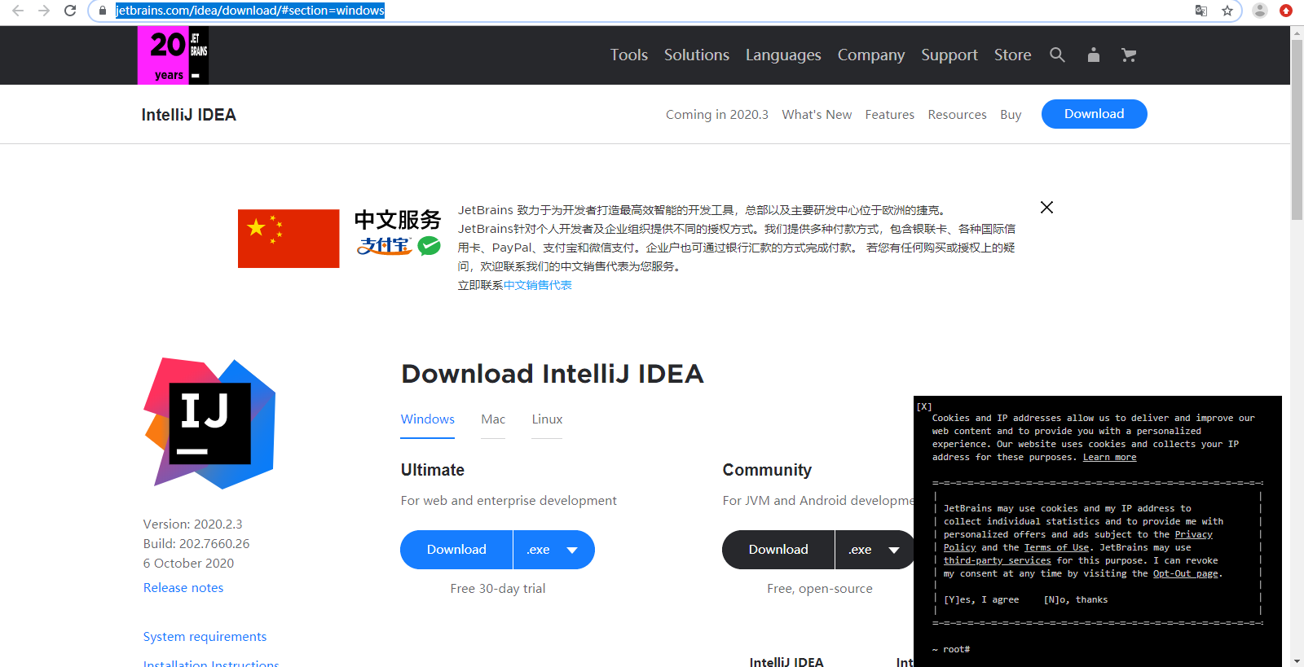
Task: Click the Alipay logo in banner
Action: (x=385, y=246)
